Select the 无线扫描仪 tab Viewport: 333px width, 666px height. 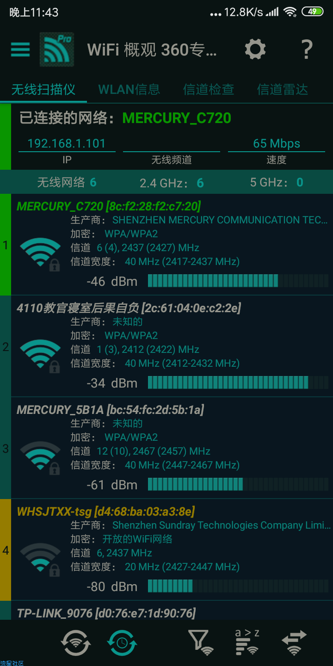(43, 89)
